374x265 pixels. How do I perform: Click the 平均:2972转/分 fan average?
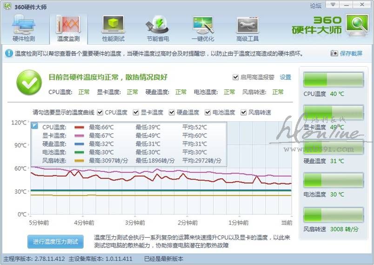[x=202, y=161]
